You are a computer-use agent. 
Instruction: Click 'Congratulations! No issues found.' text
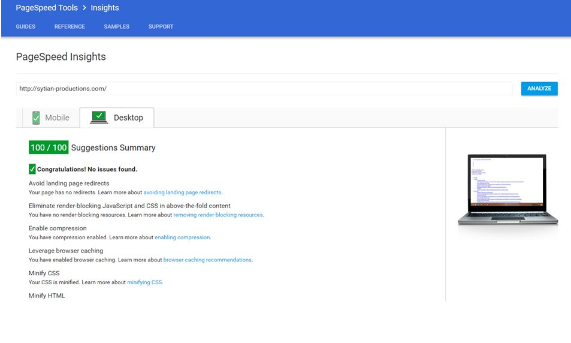pyautogui.click(x=87, y=169)
